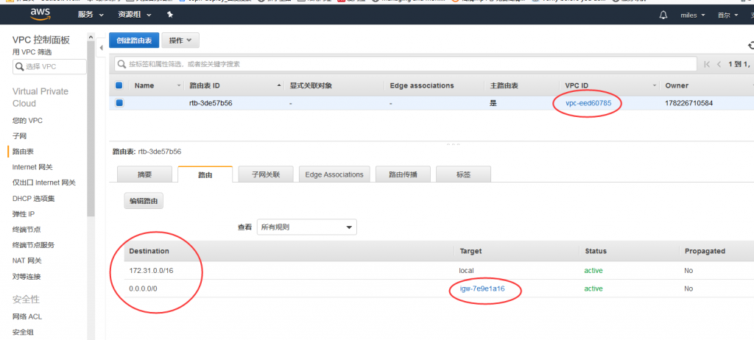754x340 pixels.
Task: Go to the previous page of results
Action: tap(719, 64)
